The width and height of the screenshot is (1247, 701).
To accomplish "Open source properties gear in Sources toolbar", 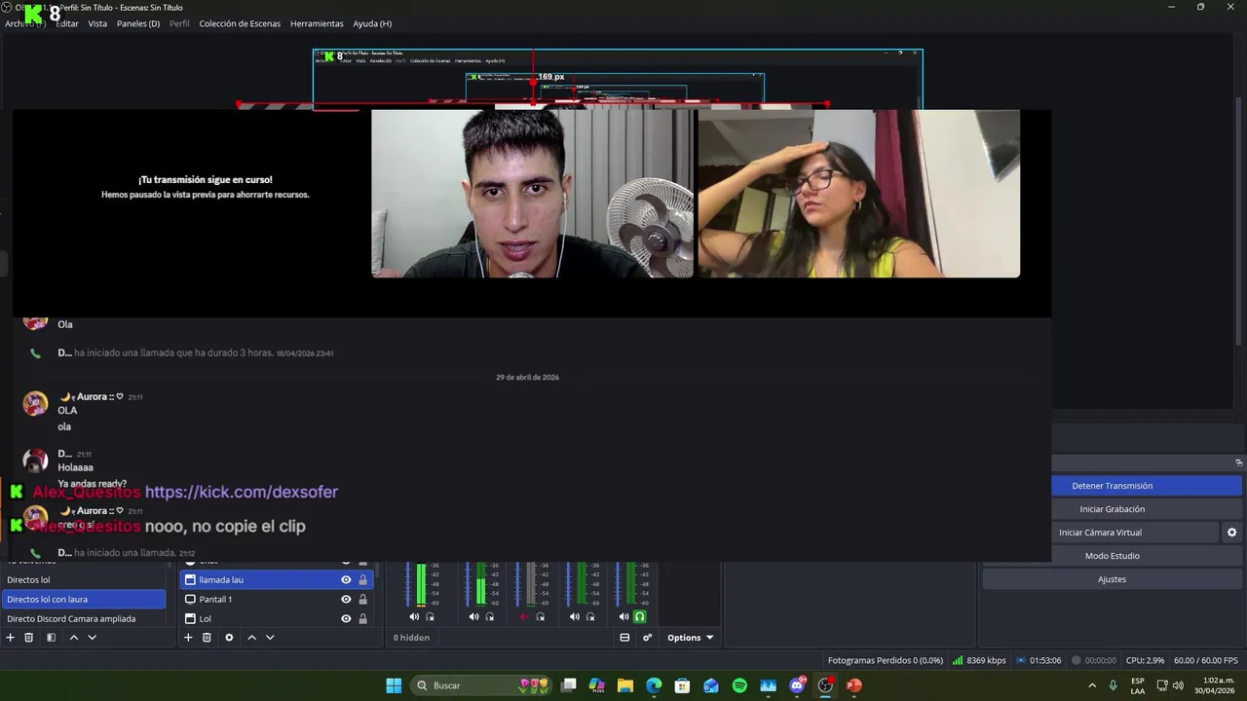I will click(x=229, y=638).
